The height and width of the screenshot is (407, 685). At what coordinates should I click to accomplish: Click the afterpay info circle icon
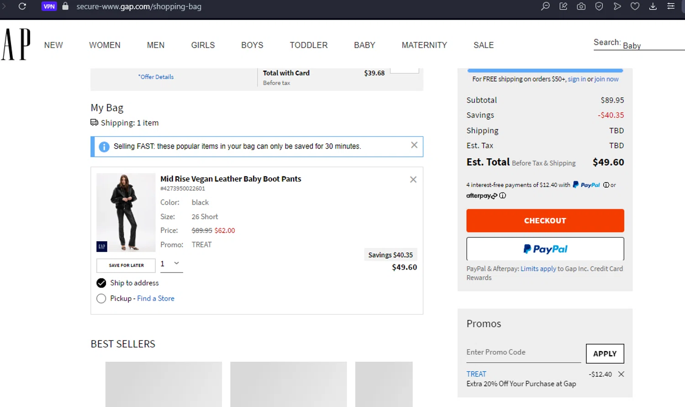tap(503, 196)
